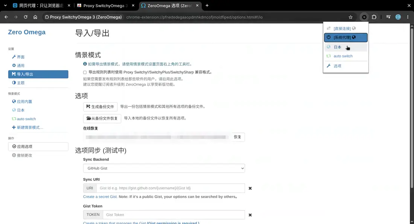Open the 日本 profile in sidebar
414x224 pixels.
coord(38,110)
